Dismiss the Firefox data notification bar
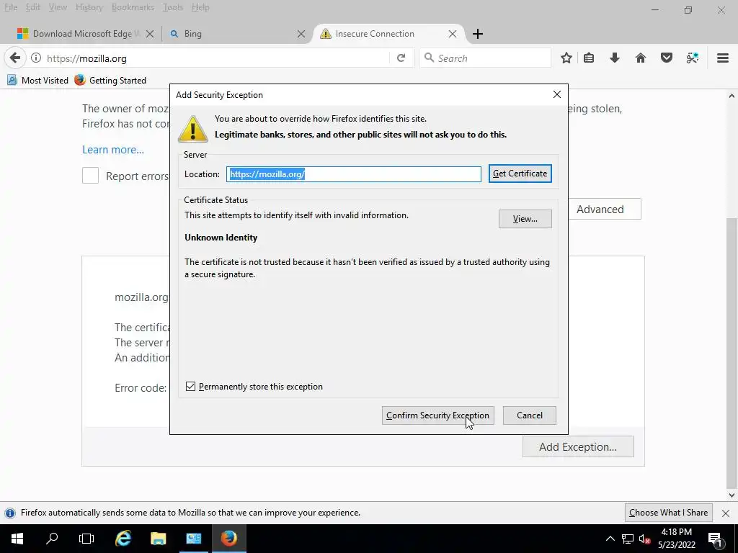 click(725, 513)
